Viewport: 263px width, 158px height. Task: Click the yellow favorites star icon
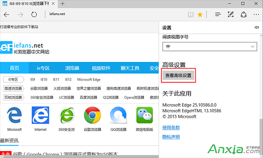[x=200, y=14]
